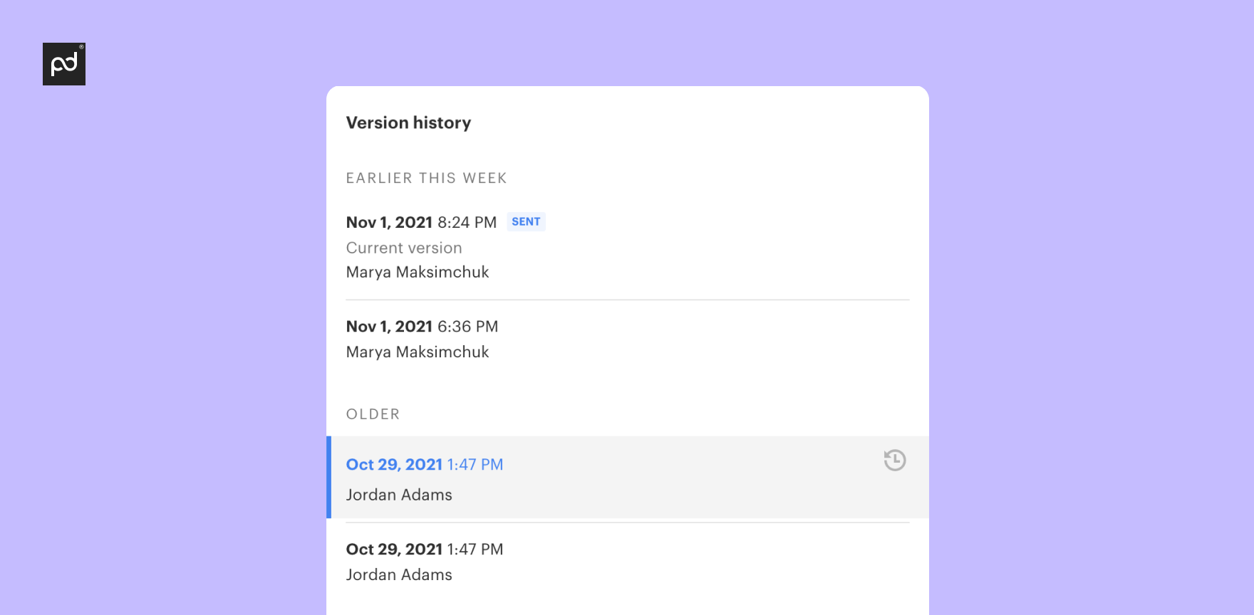This screenshot has width=1254, height=615.
Task: Click the bold Oct 29, 2021 date in last entry
Action: coord(394,550)
